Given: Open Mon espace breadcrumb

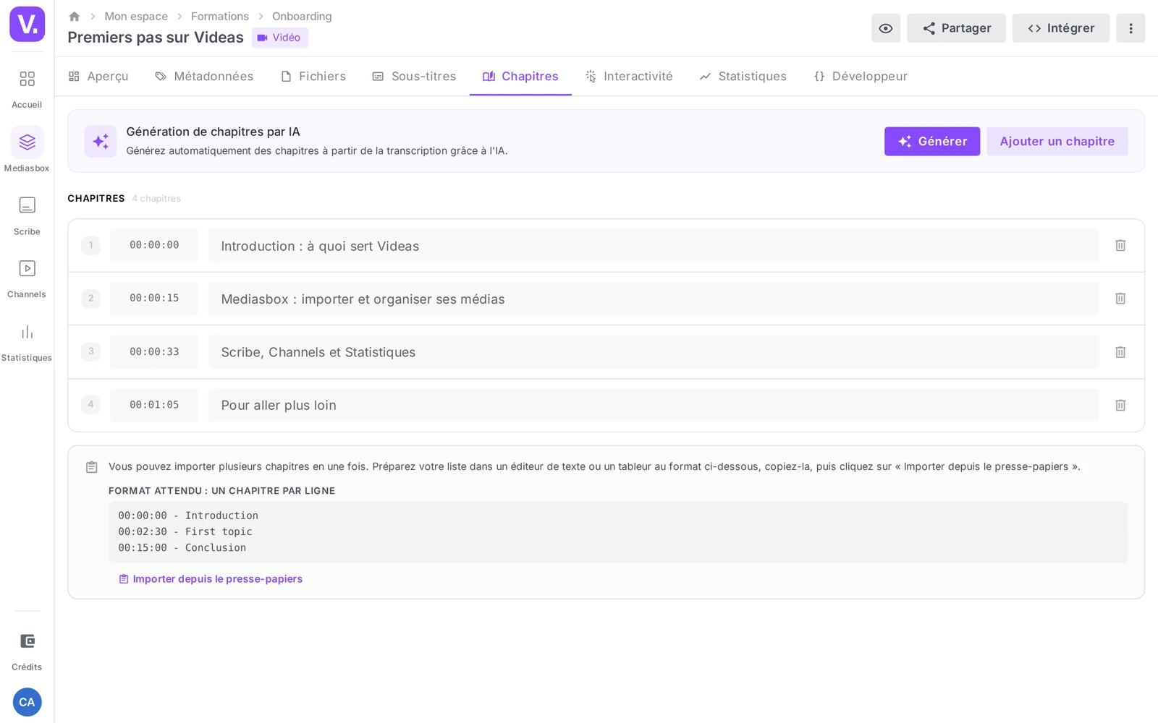Looking at the screenshot, I should click(x=136, y=16).
